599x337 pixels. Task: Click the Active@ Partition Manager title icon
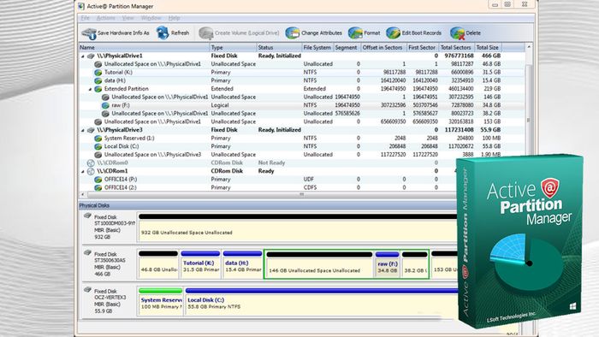click(81, 6)
